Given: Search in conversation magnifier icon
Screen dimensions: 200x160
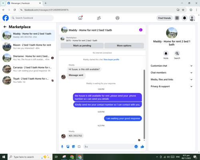Looking at the screenshot, I should pyautogui.click(x=177, y=54).
